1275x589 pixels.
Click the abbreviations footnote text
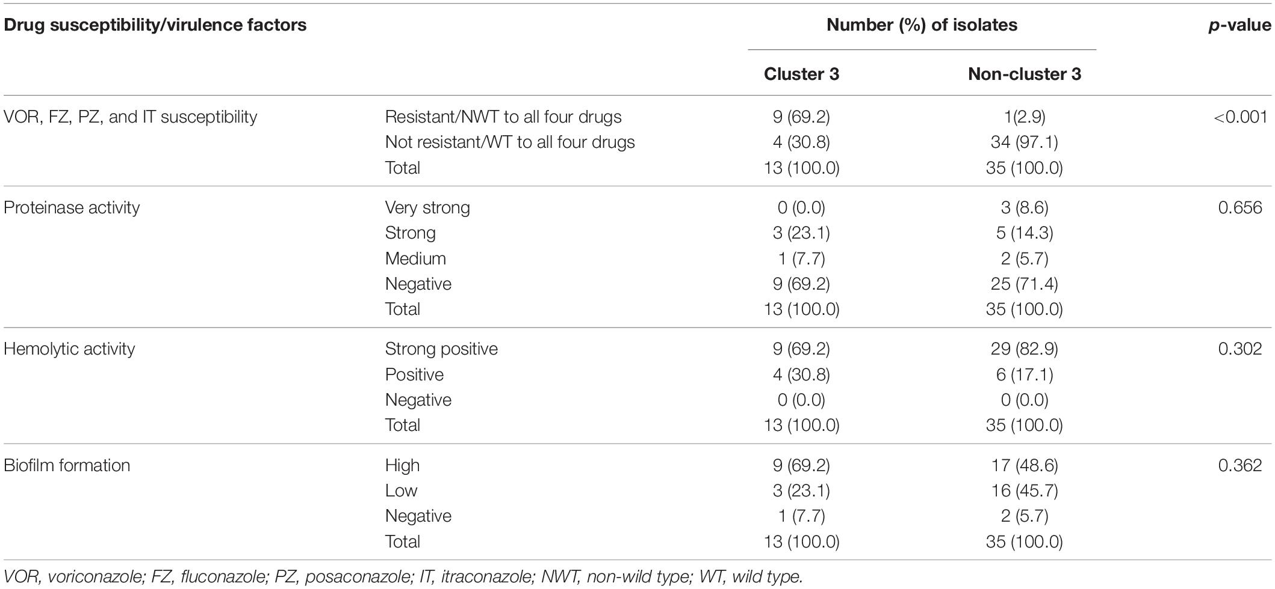pos(403,578)
